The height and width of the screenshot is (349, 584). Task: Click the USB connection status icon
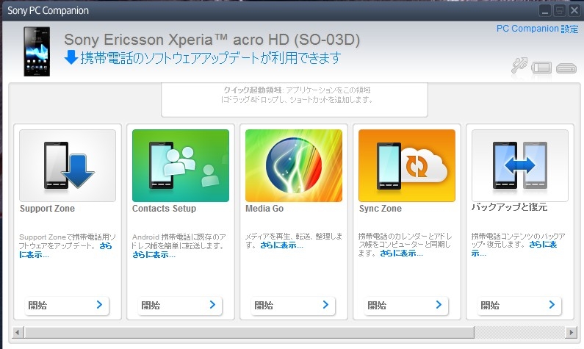coord(519,65)
